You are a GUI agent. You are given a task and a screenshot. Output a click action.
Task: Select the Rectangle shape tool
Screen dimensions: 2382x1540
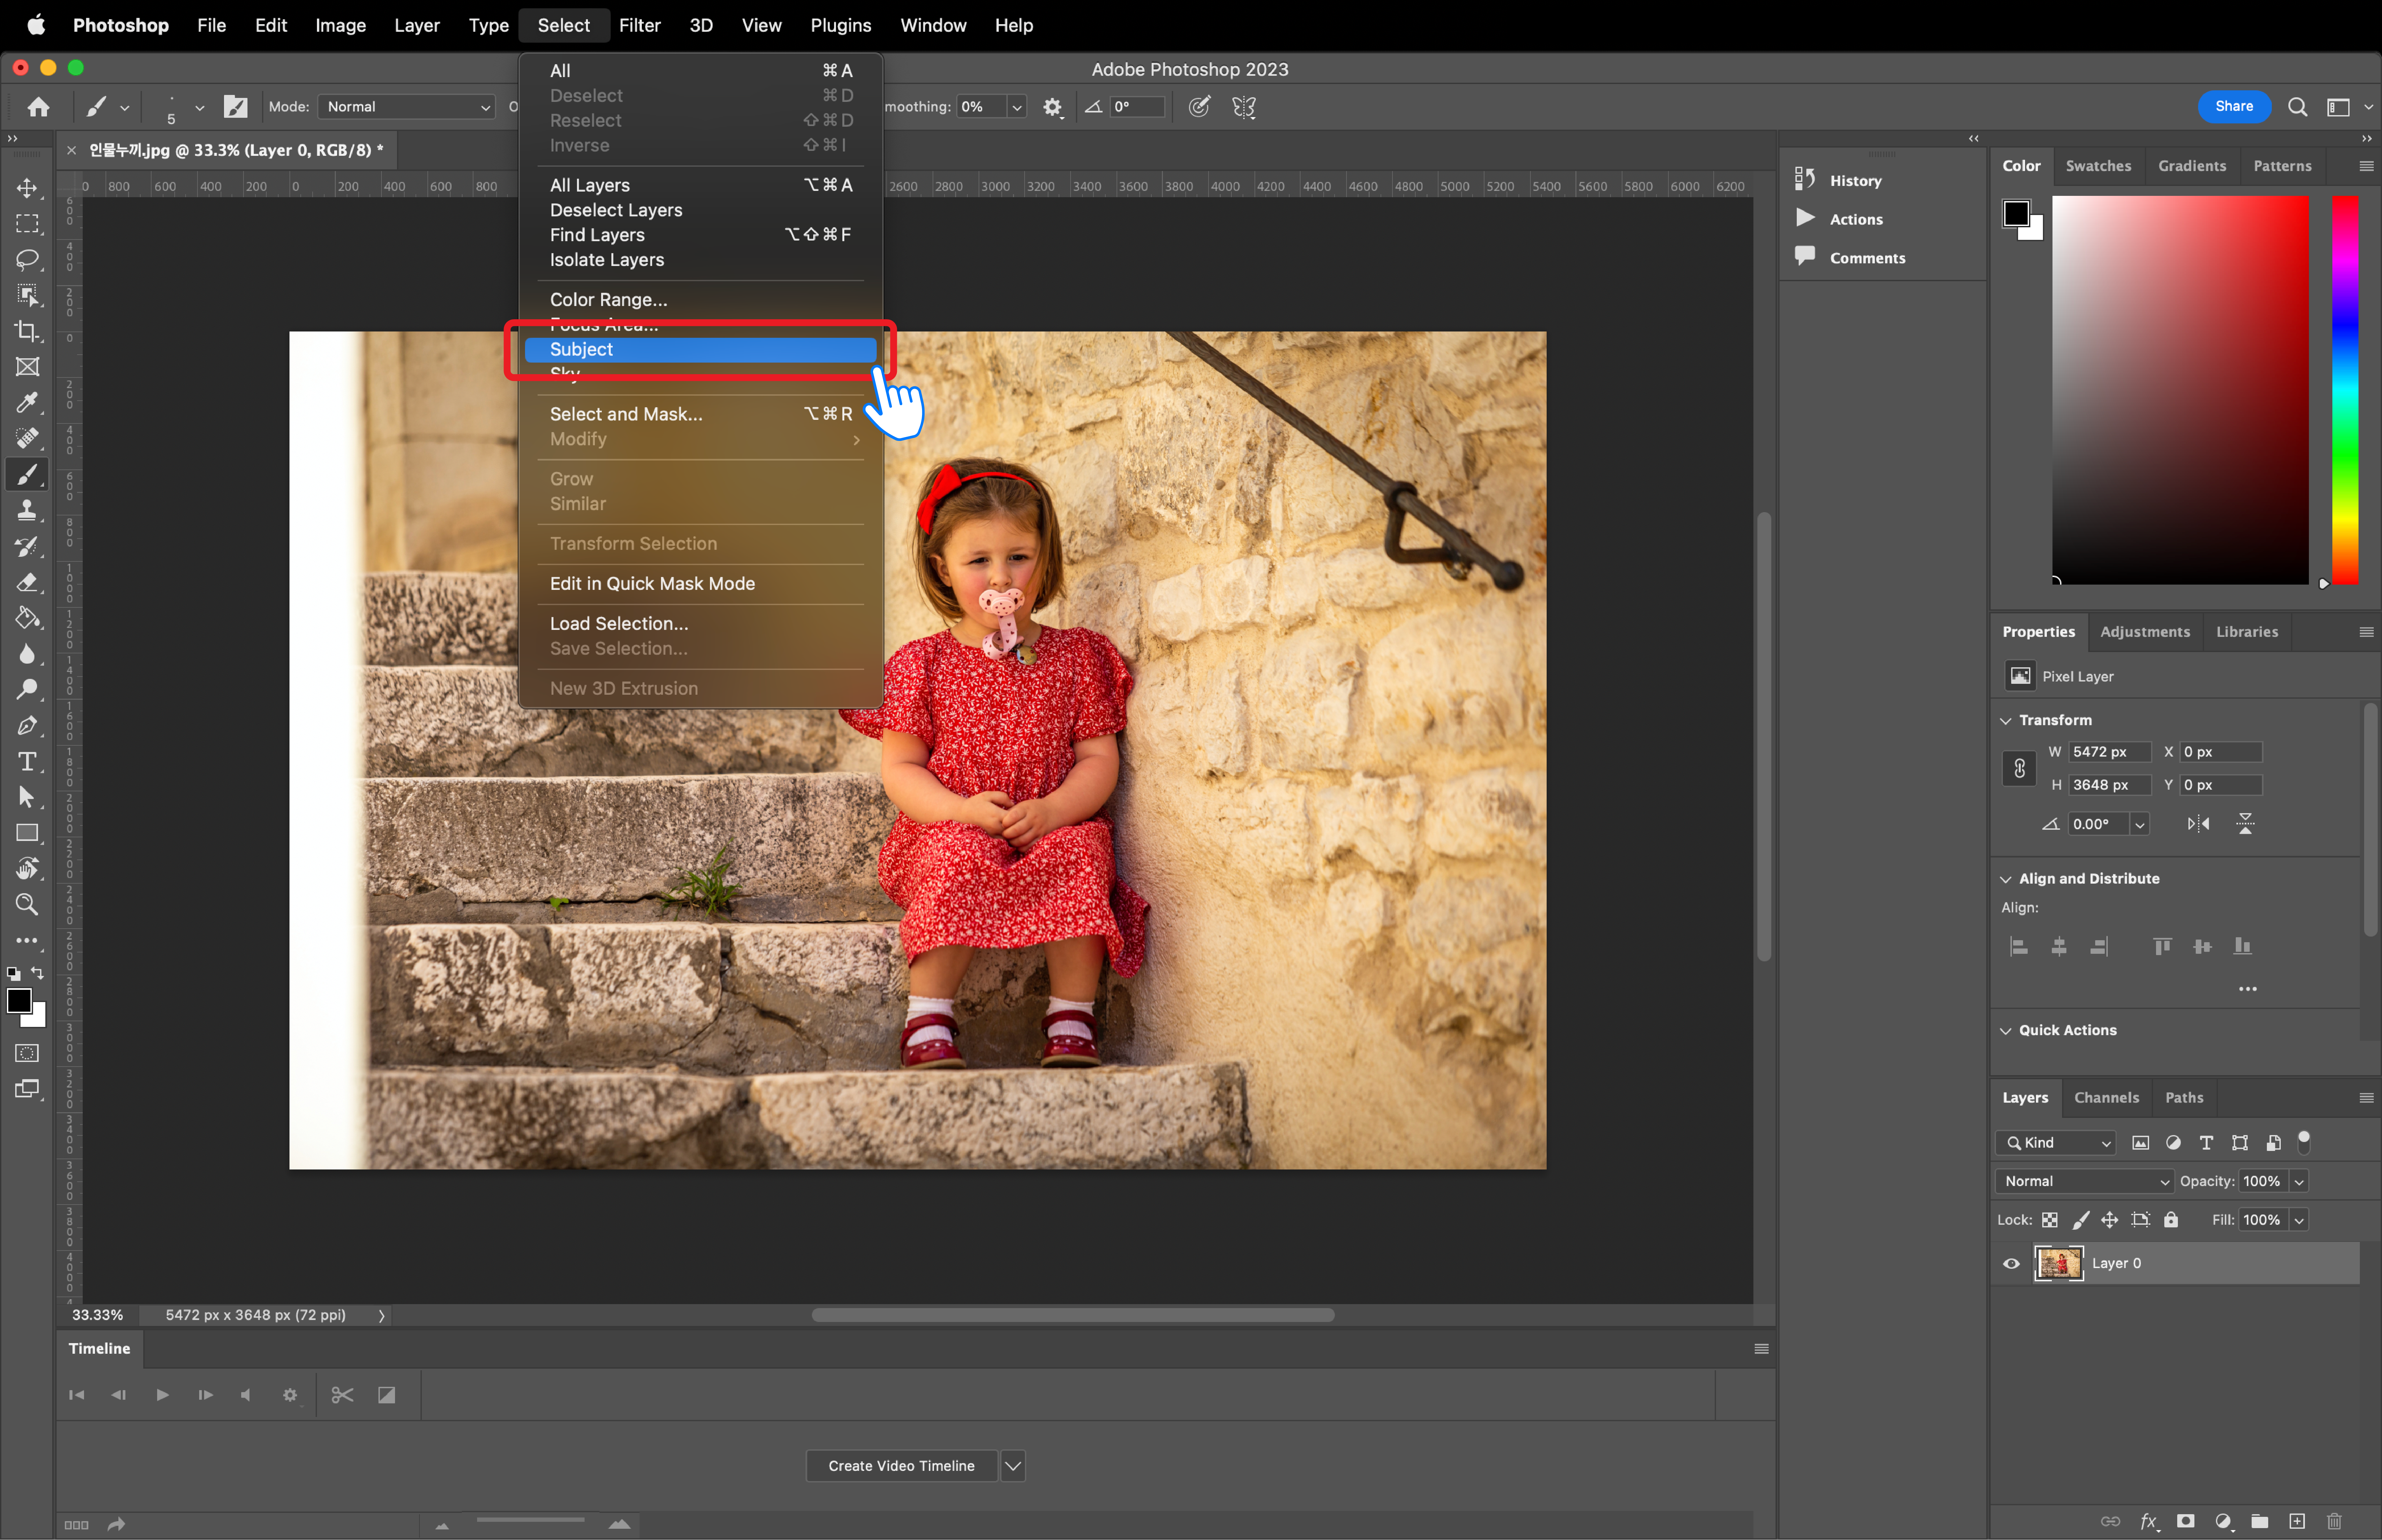pos(27,833)
